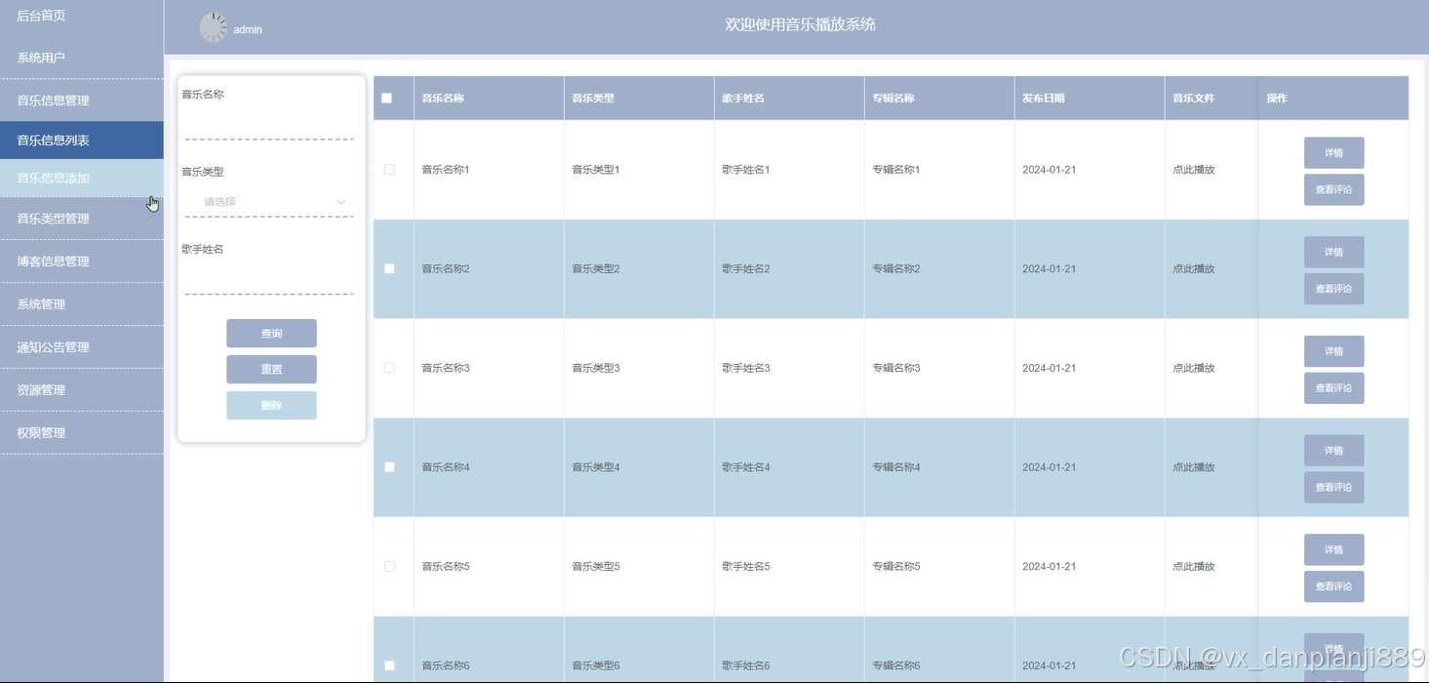
Task: Check the box for 音乐名称1 row
Action: click(x=389, y=169)
